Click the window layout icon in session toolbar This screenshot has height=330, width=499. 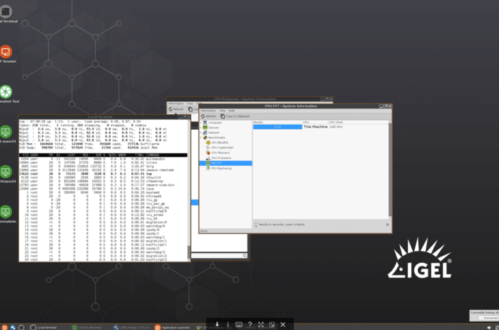click(272, 325)
